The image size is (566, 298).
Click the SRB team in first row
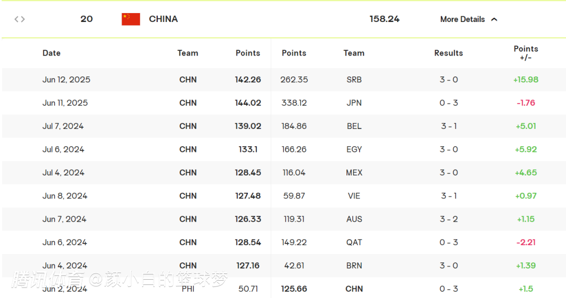tap(354, 80)
